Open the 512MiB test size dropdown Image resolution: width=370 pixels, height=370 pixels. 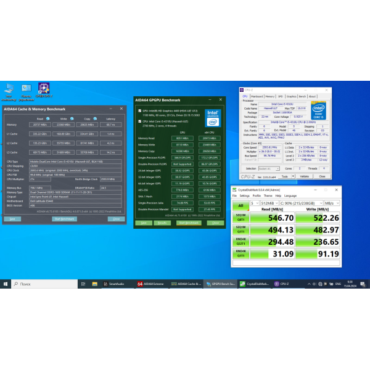pos(269,203)
